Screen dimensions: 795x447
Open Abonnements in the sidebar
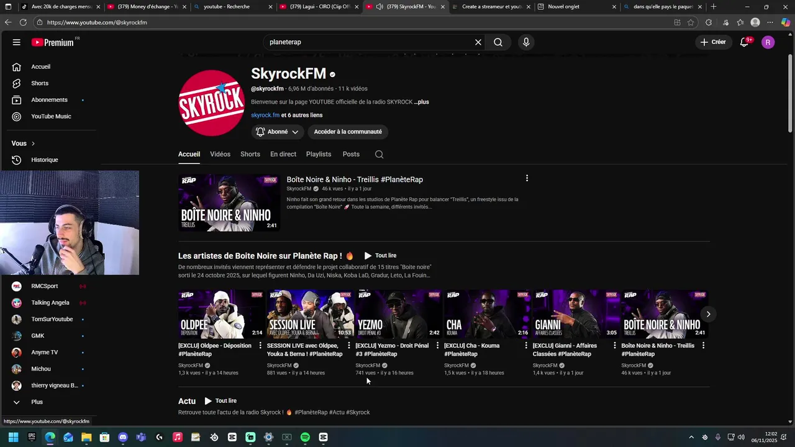pyautogui.click(x=50, y=100)
